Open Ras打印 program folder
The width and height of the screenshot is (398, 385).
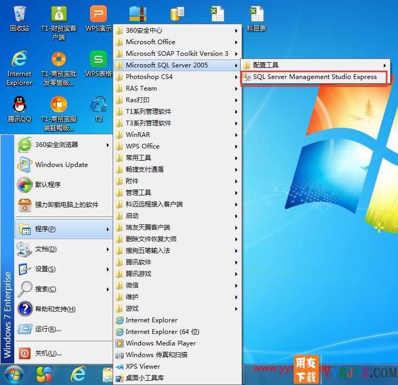point(177,100)
